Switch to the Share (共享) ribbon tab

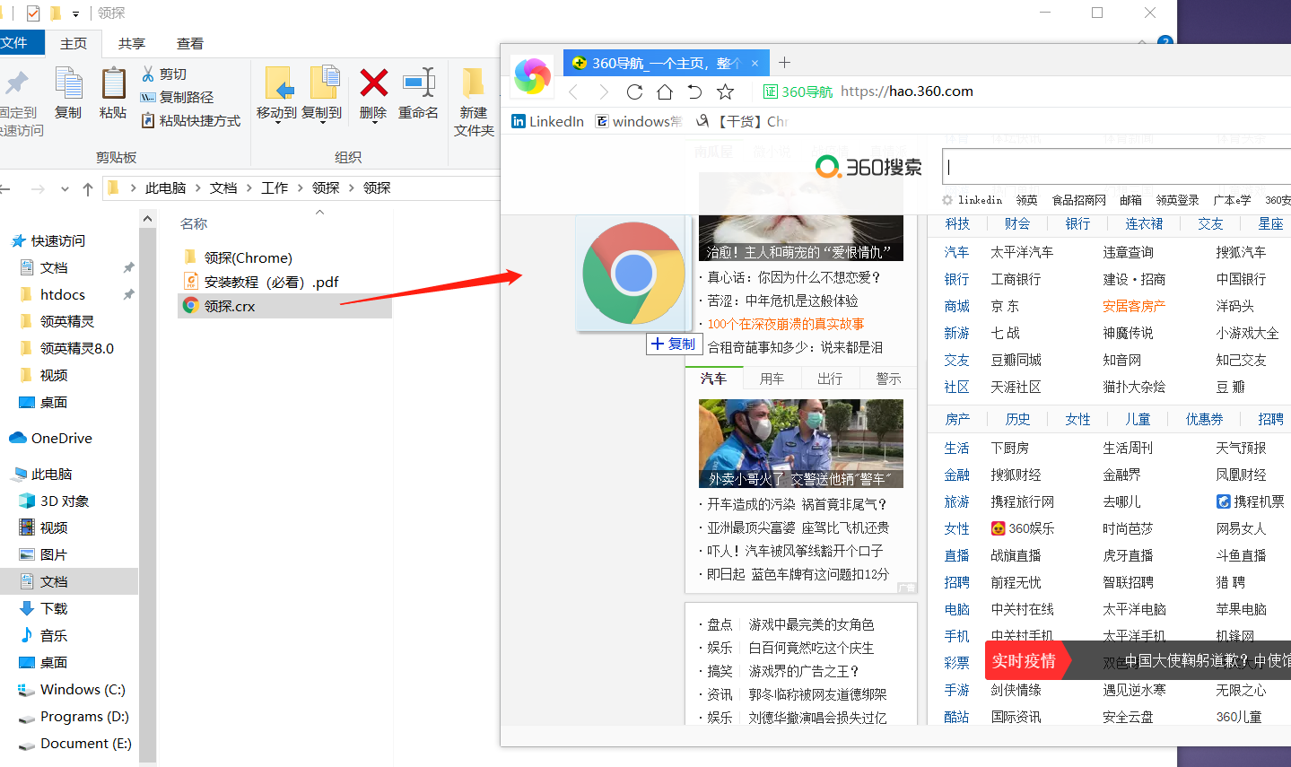132,43
